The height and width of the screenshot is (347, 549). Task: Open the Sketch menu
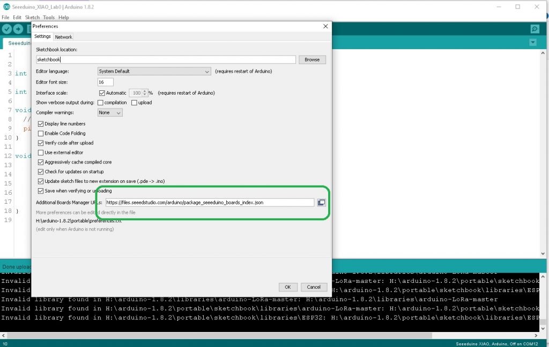[x=32, y=17]
